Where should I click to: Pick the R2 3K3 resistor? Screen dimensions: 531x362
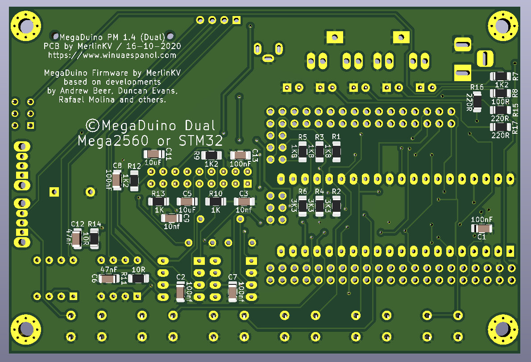(336, 206)
